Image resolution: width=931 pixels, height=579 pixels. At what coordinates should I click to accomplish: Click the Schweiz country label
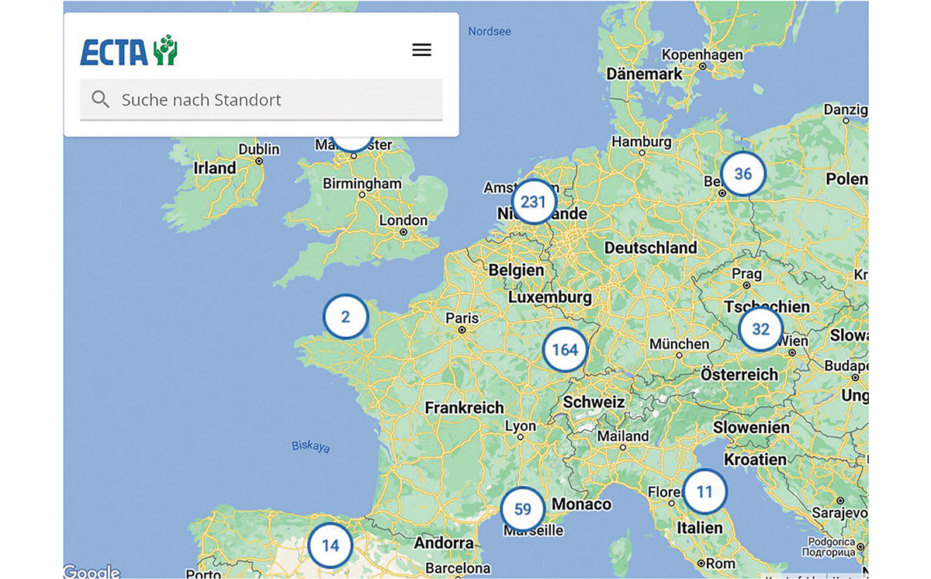point(594,402)
